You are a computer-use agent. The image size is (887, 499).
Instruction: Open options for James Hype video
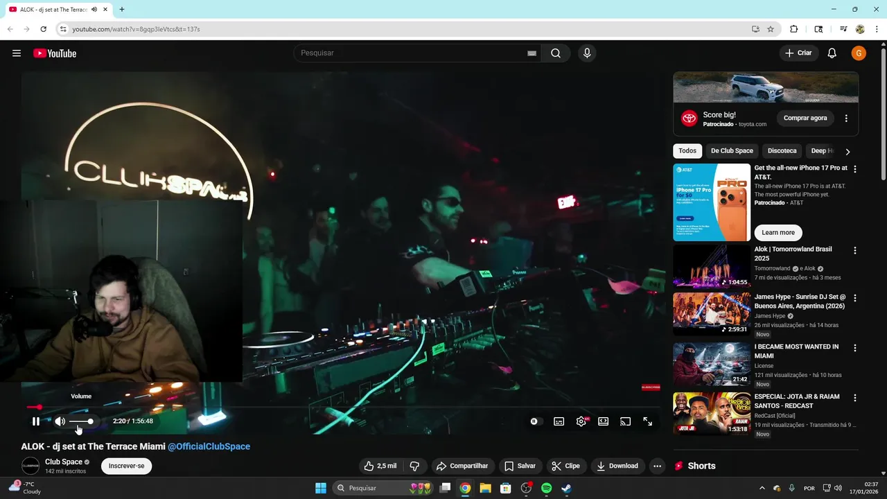tap(854, 298)
